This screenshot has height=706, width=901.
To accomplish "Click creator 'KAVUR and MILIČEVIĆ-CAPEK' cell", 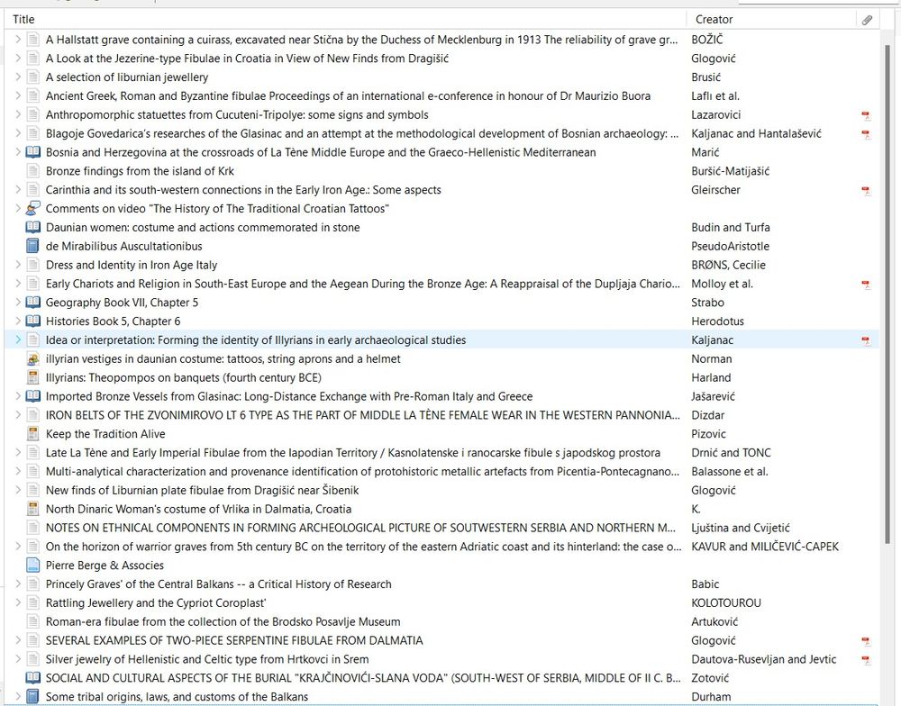I will pyautogui.click(x=765, y=547).
